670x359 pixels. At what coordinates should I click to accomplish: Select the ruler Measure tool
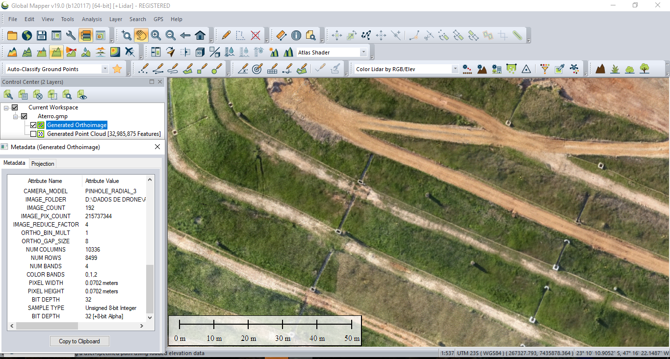click(282, 35)
